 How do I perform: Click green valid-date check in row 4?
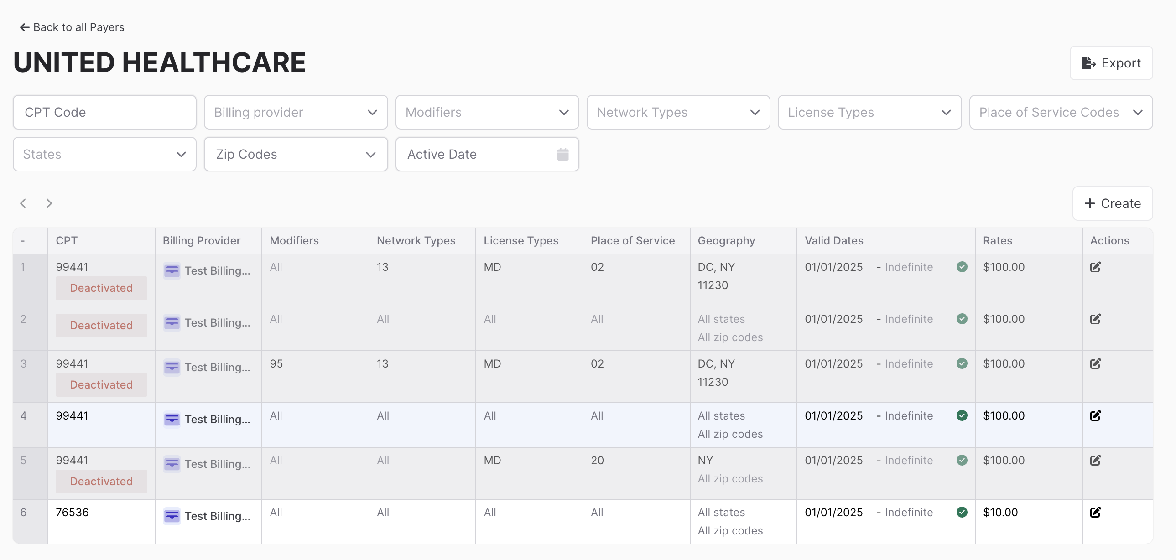[962, 415]
